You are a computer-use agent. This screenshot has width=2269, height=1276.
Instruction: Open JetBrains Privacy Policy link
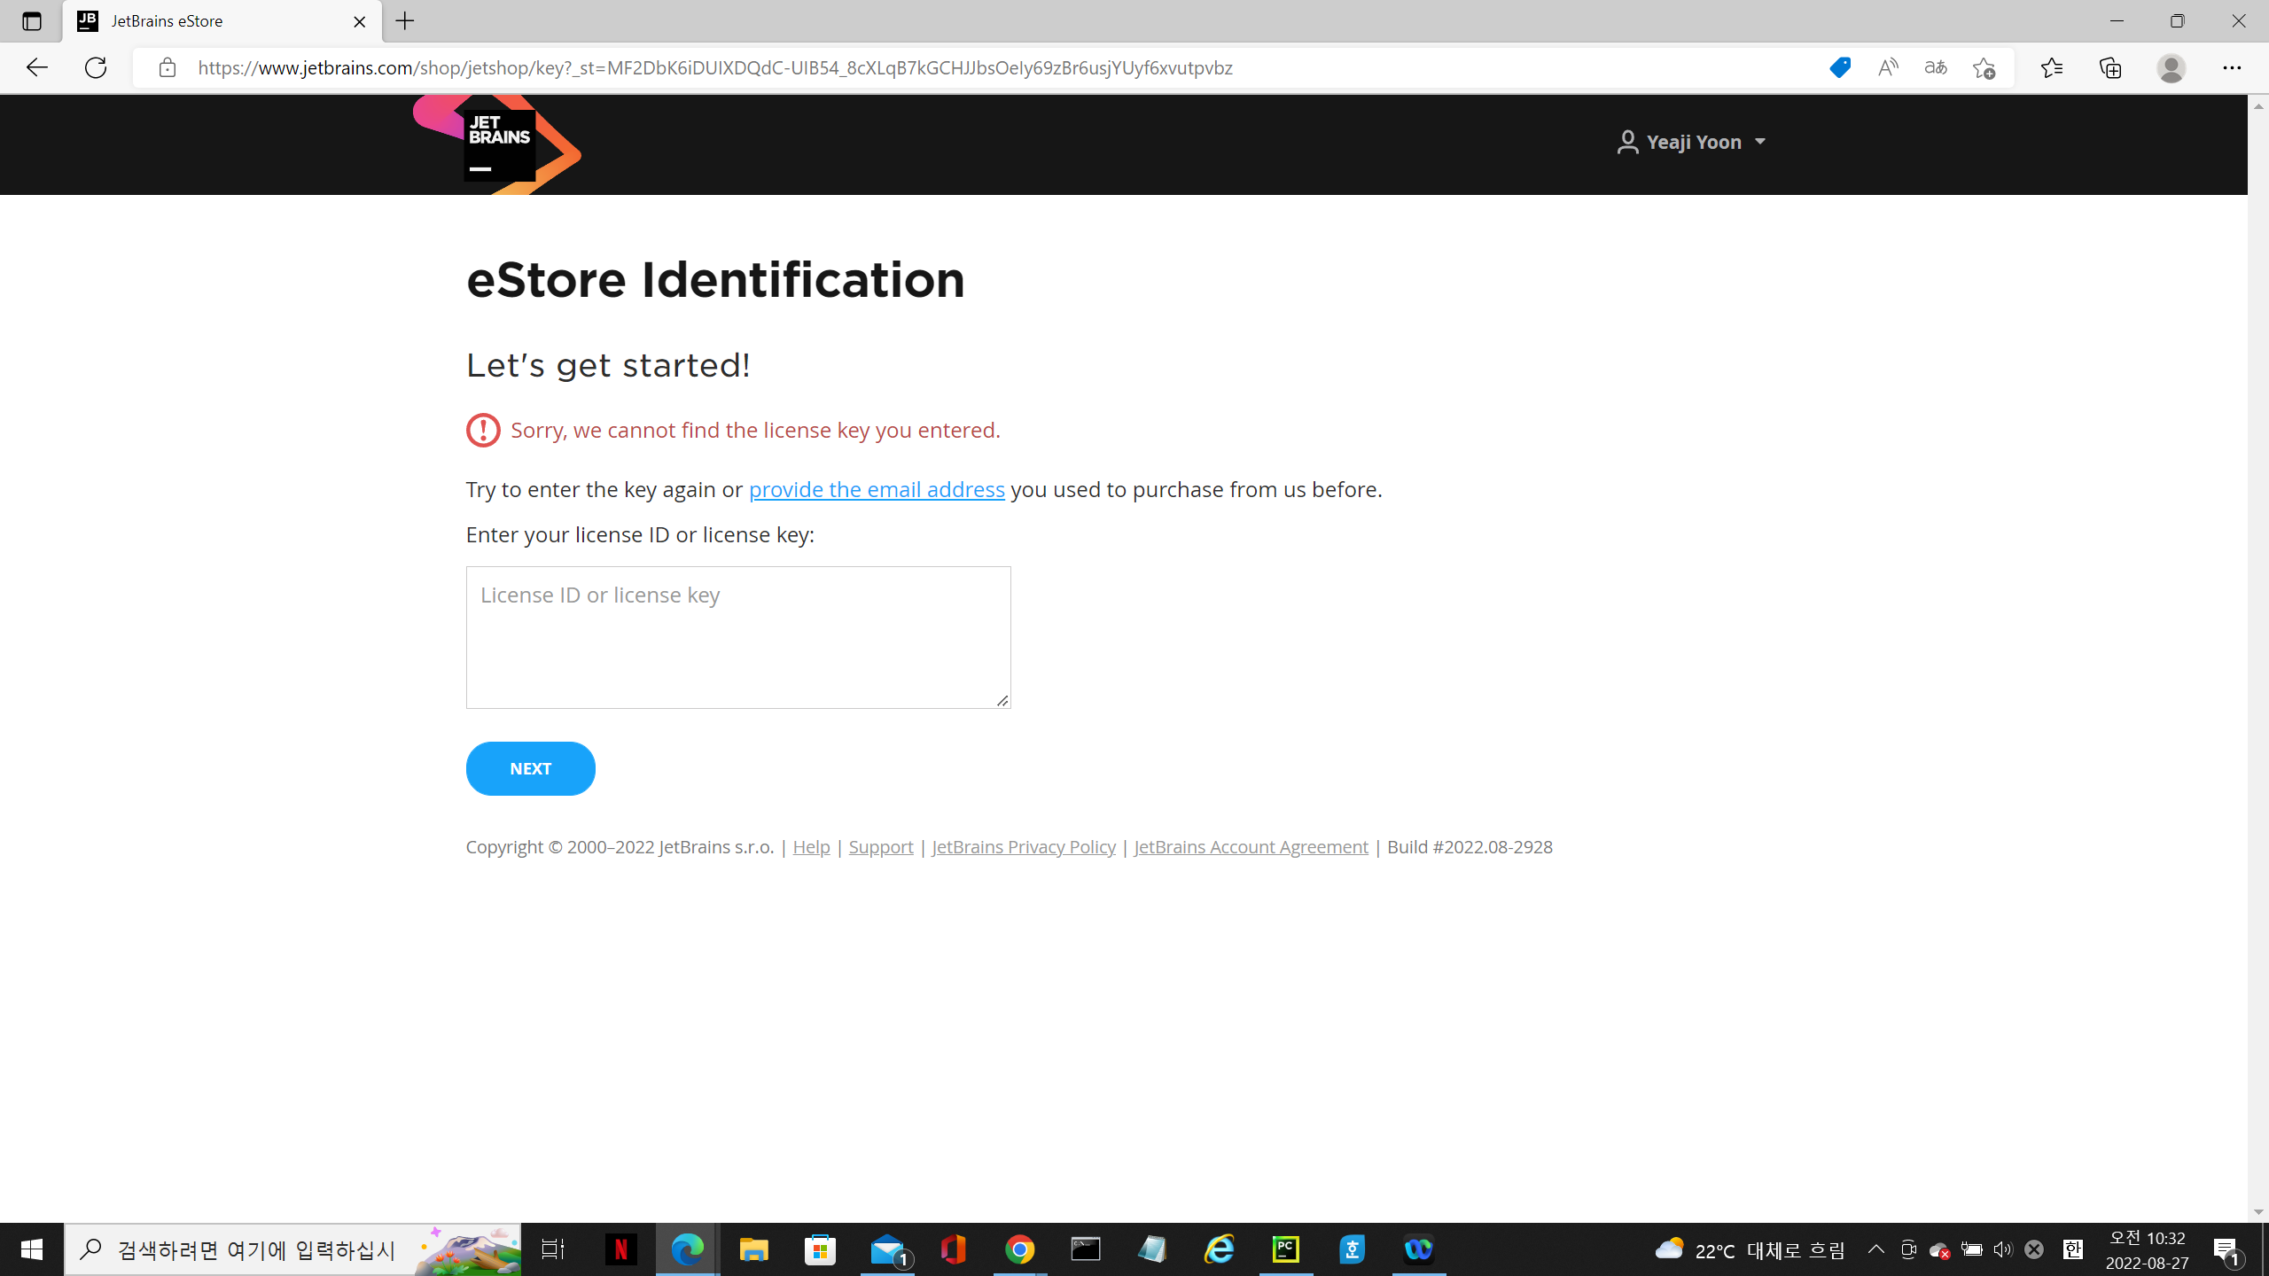point(1024,847)
